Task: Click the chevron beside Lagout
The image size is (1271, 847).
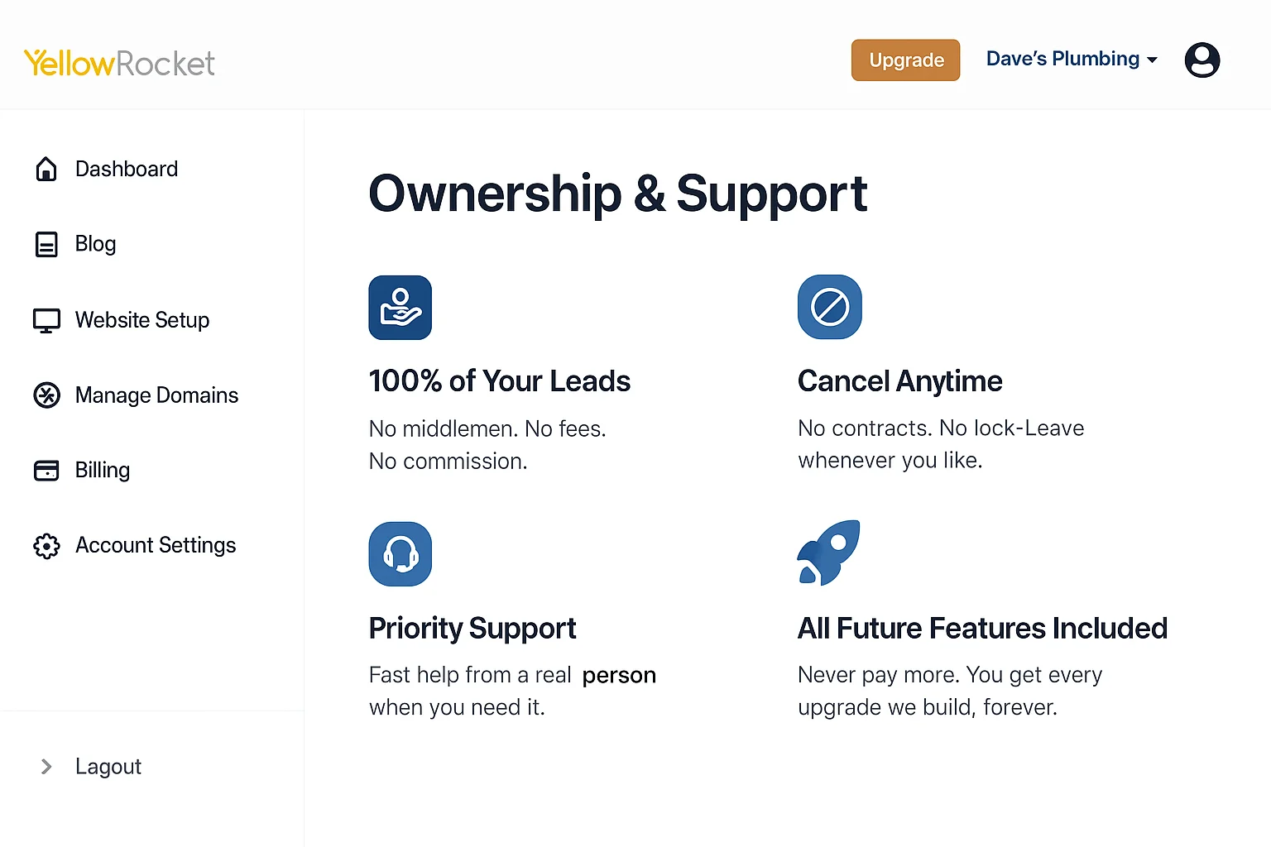Action: point(46,767)
